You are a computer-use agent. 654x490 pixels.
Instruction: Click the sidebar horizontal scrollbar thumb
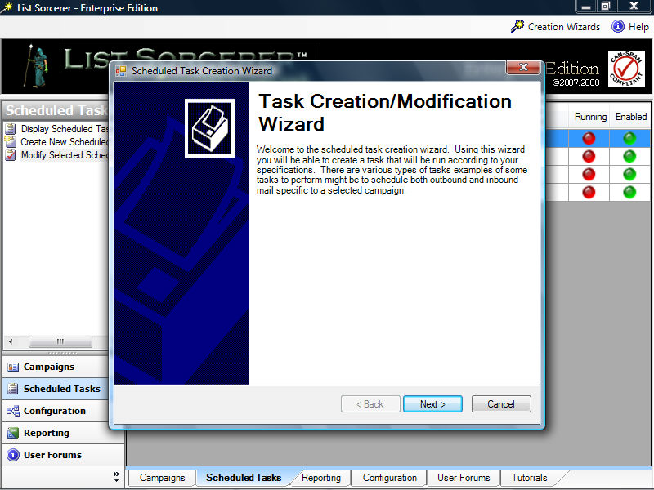point(60,341)
